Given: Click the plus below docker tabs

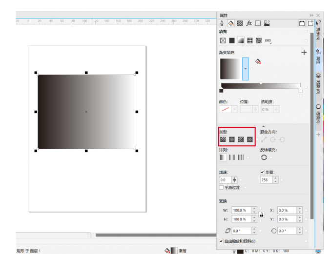Looking at the screenshot, I should point(318,135).
